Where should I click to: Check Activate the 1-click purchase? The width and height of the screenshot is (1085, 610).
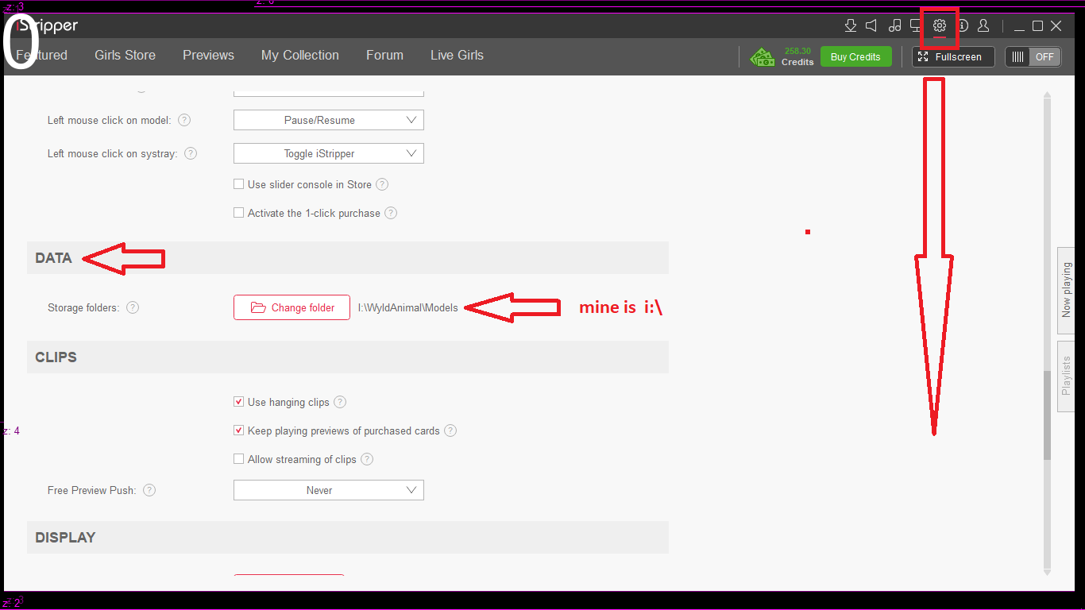click(x=239, y=213)
